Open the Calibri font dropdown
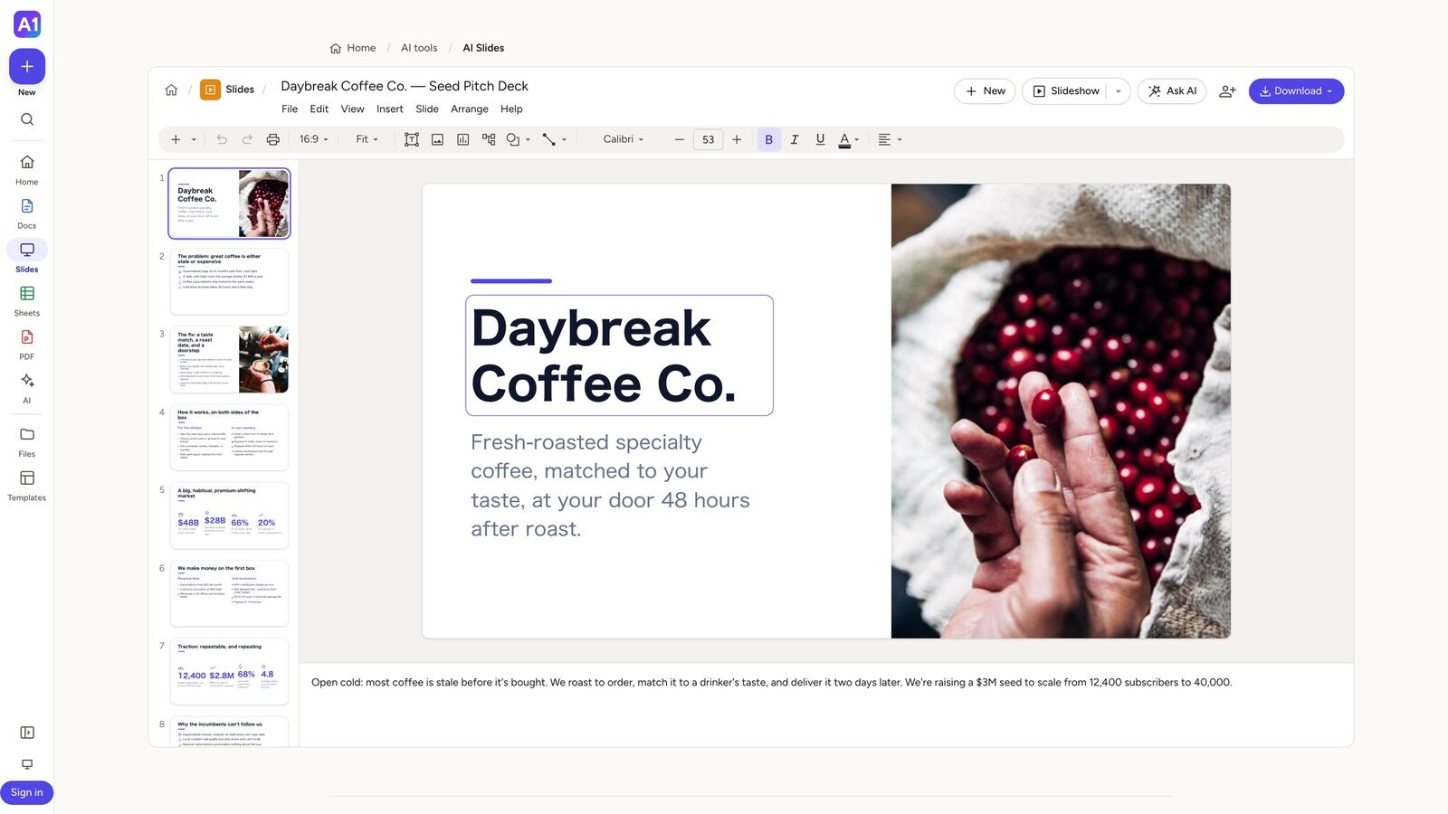The width and height of the screenshot is (1448, 814). pos(624,139)
